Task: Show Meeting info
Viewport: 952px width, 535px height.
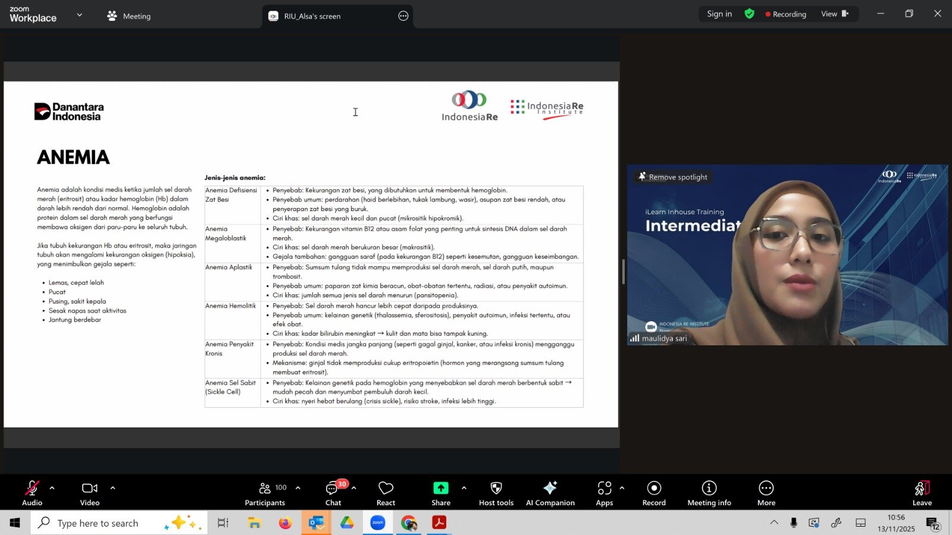Action: click(x=709, y=493)
